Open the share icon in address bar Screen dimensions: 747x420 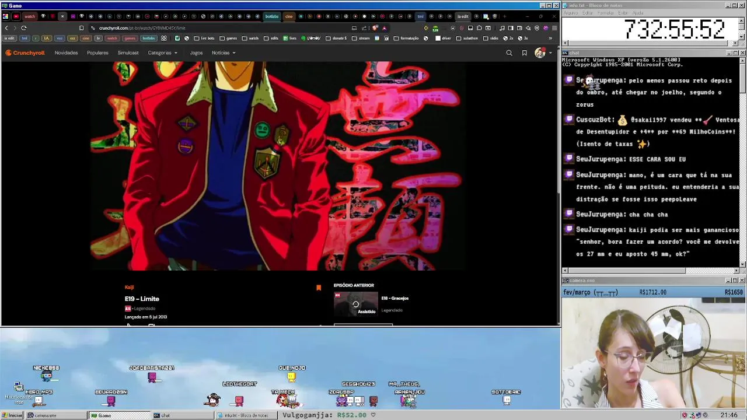click(x=364, y=28)
